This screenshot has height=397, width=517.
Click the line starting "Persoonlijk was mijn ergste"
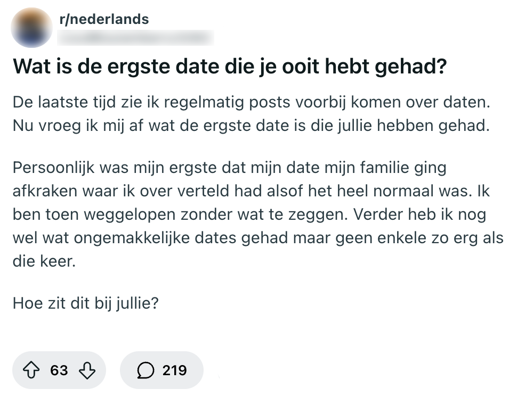[229, 168]
